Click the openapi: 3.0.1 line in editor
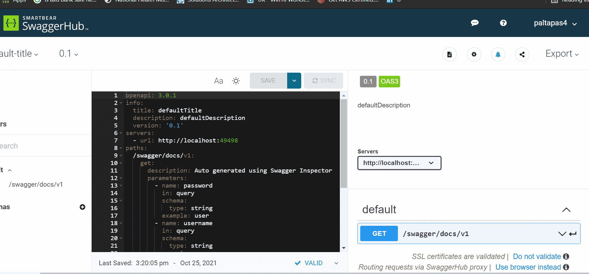The image size is (589, 274). point(151,96)
